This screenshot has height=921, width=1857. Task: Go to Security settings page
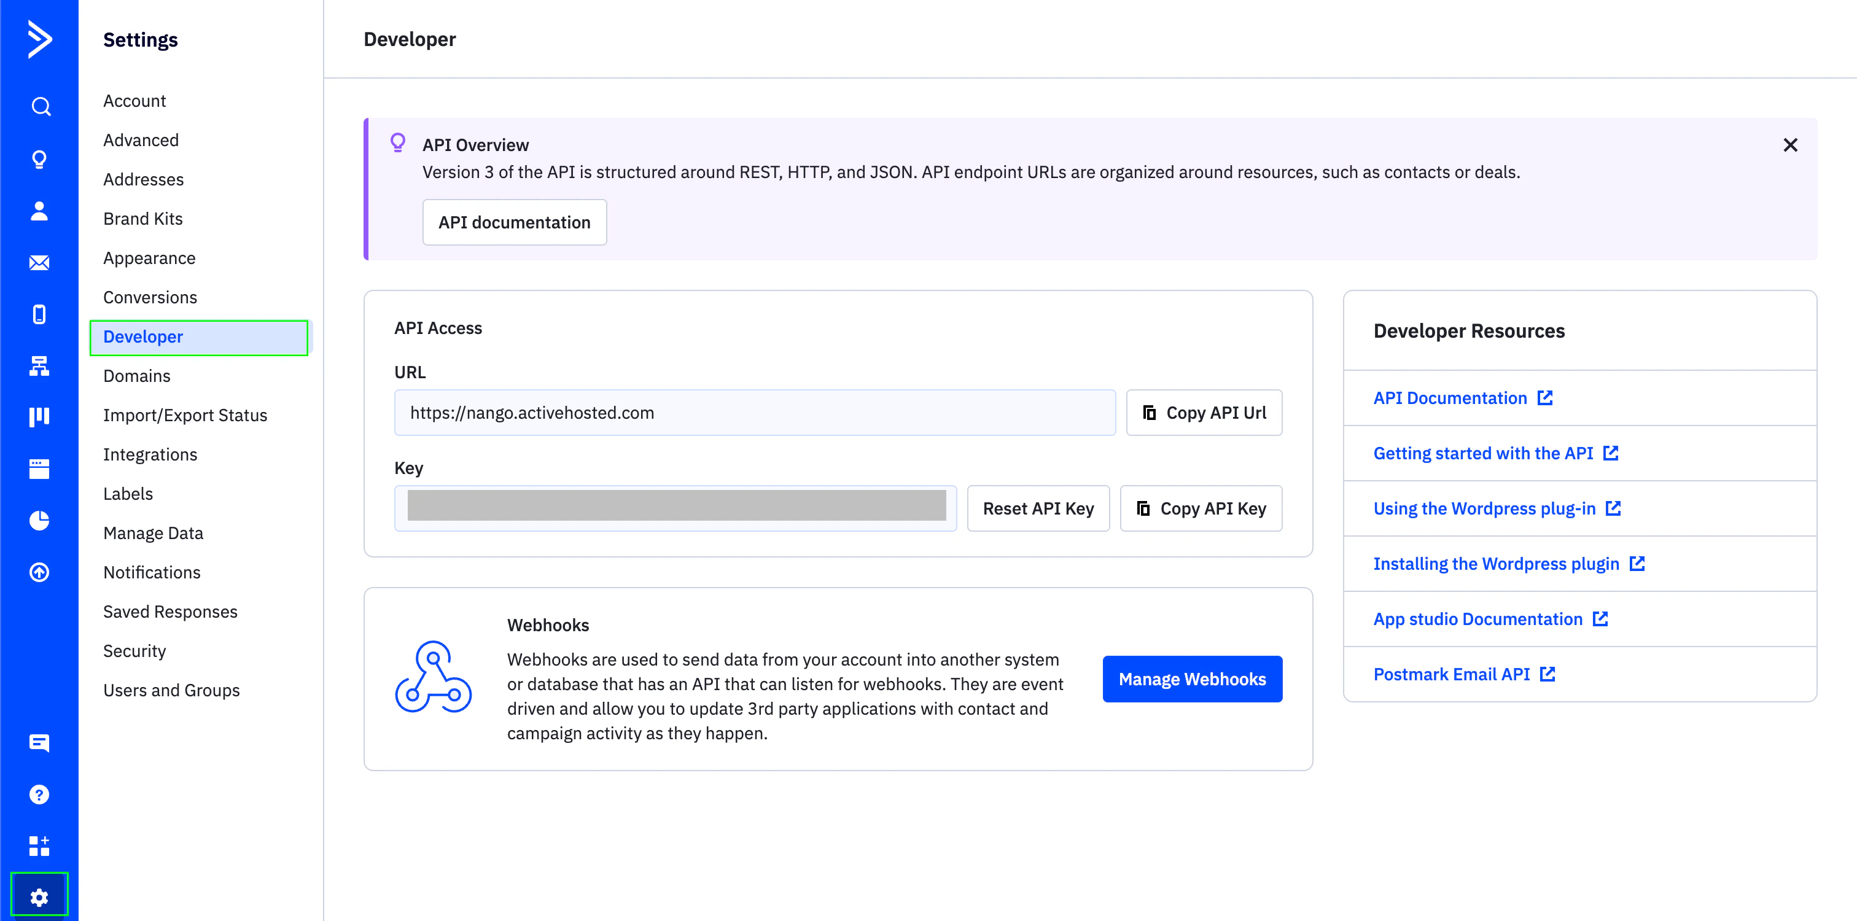tap(134, 651)
